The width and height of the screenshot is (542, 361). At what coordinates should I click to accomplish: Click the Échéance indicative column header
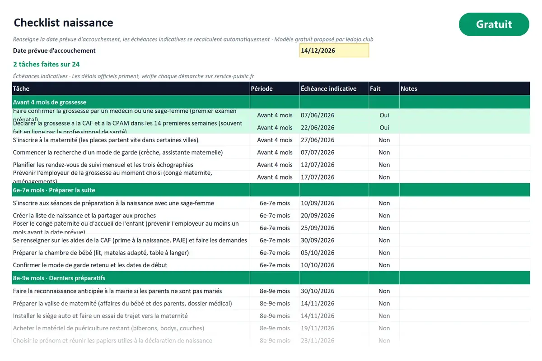click(x=334, y=88)
